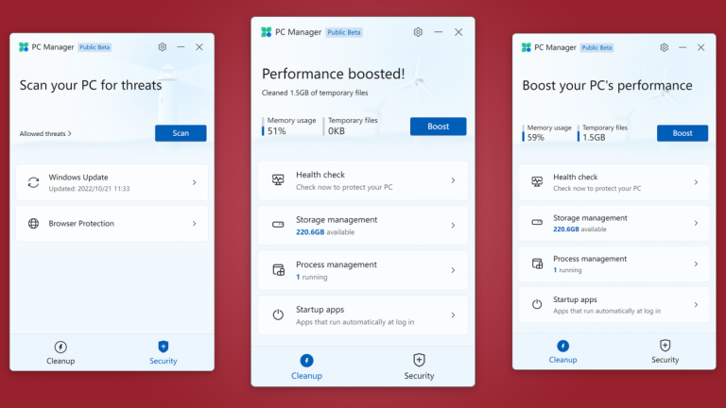Click Health check monitor icon in middle window
726x408 pixels.
[278, 180]
